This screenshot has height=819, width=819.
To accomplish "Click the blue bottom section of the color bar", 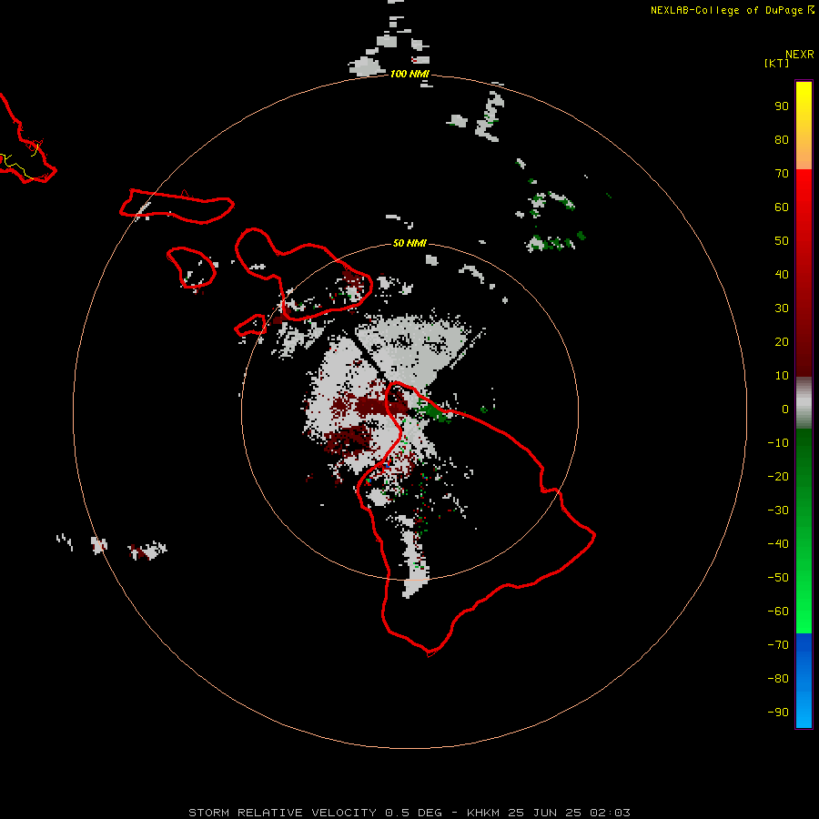I will tap(804, 681).
